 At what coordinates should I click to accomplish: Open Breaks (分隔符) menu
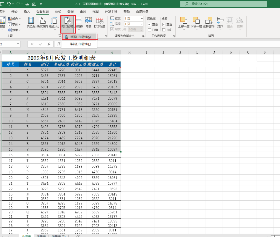click(79, 24)
